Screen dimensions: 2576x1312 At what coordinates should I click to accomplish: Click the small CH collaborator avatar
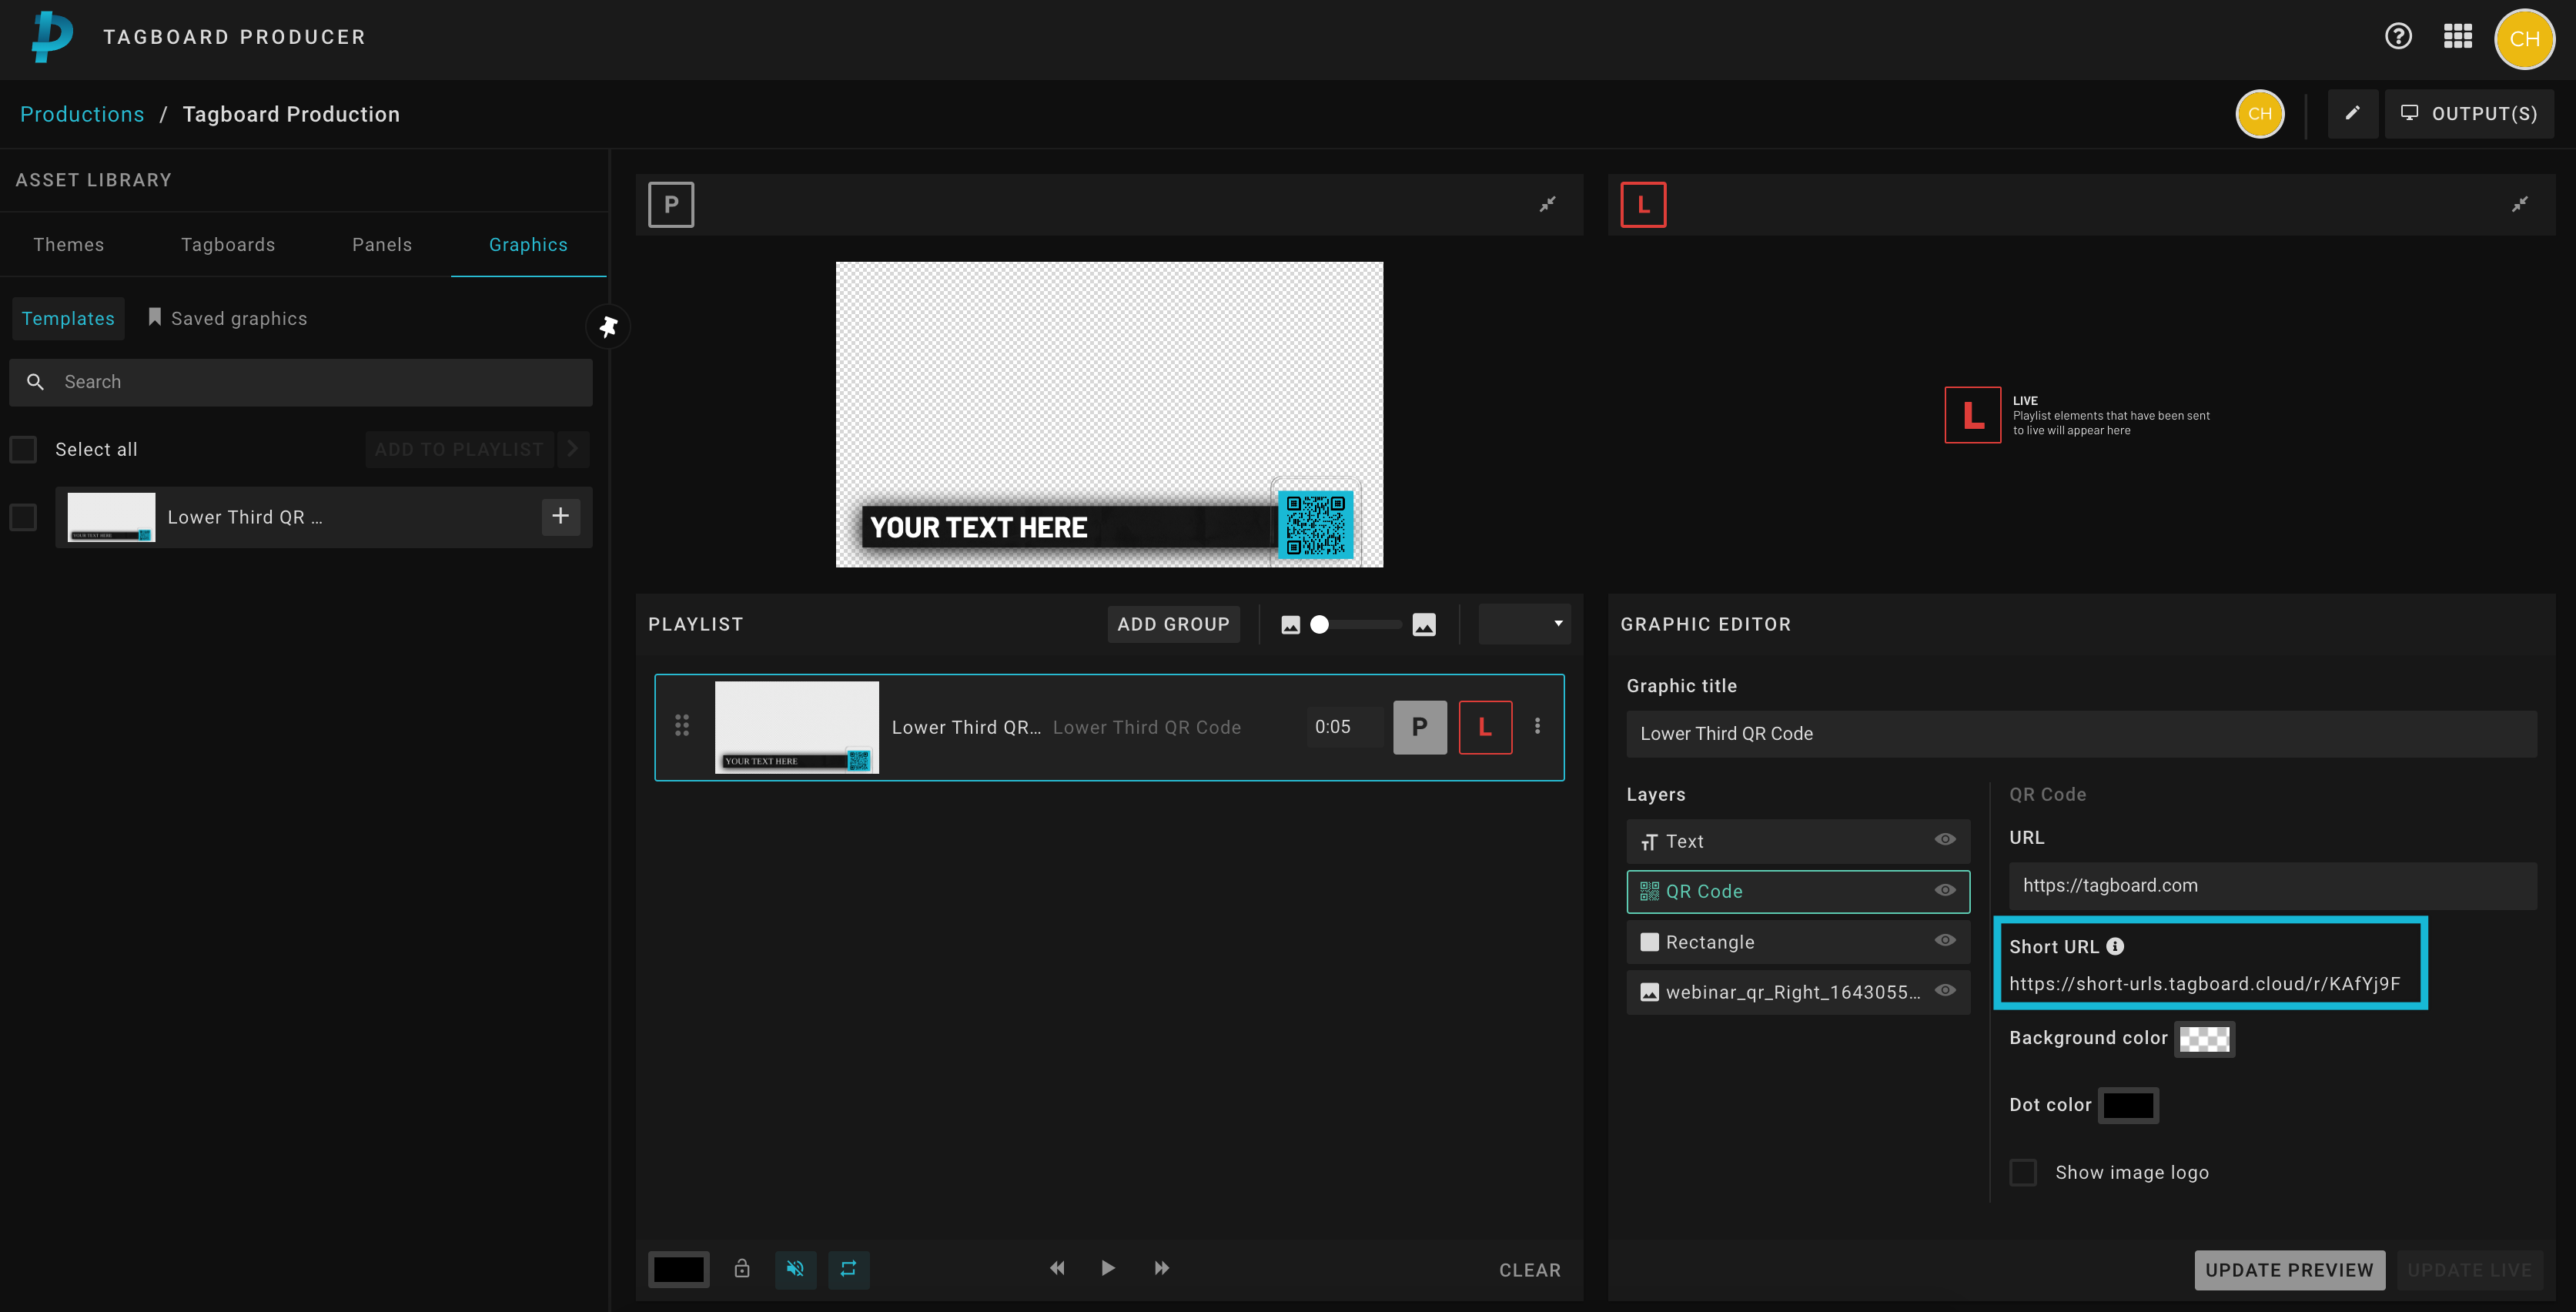click(2259, 114)
